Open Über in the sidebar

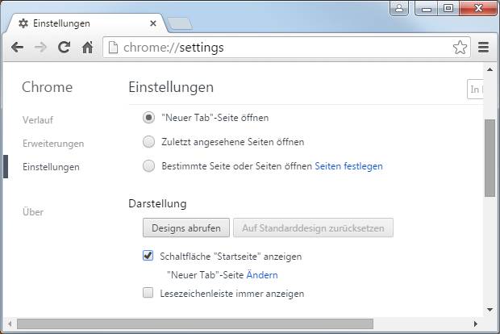[33, 211]
